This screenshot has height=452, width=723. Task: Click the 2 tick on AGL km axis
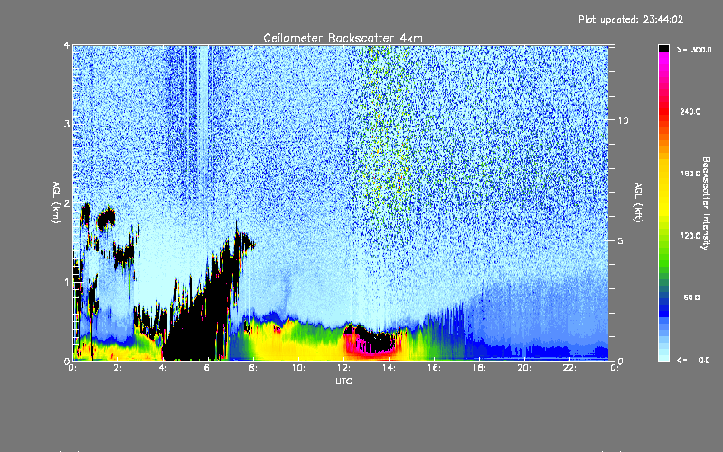pos(67,203)
